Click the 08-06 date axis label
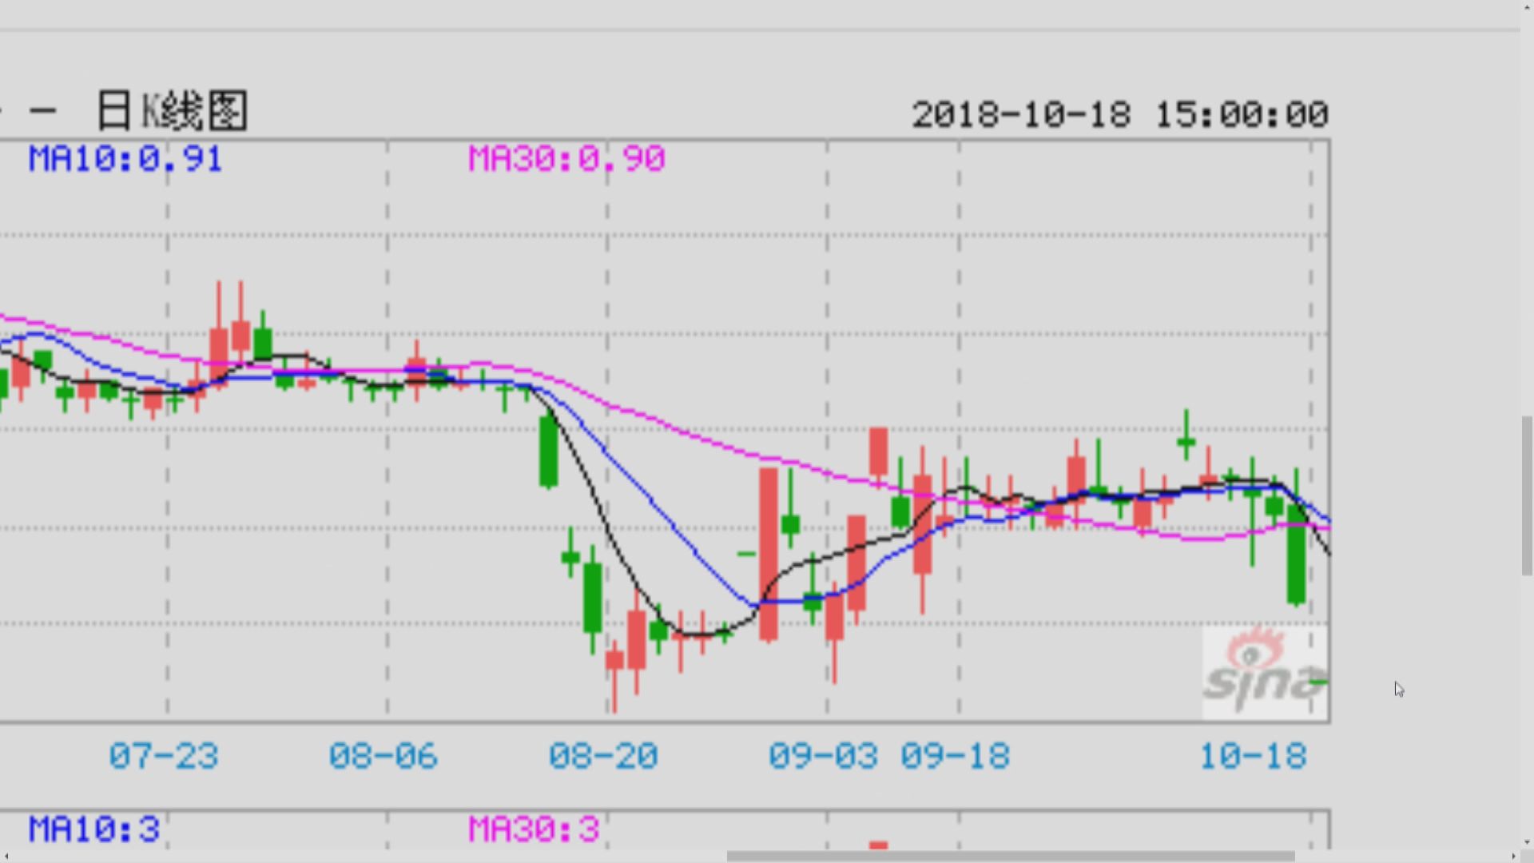This screenshot has width=1534, height=863. coord(383,756)
